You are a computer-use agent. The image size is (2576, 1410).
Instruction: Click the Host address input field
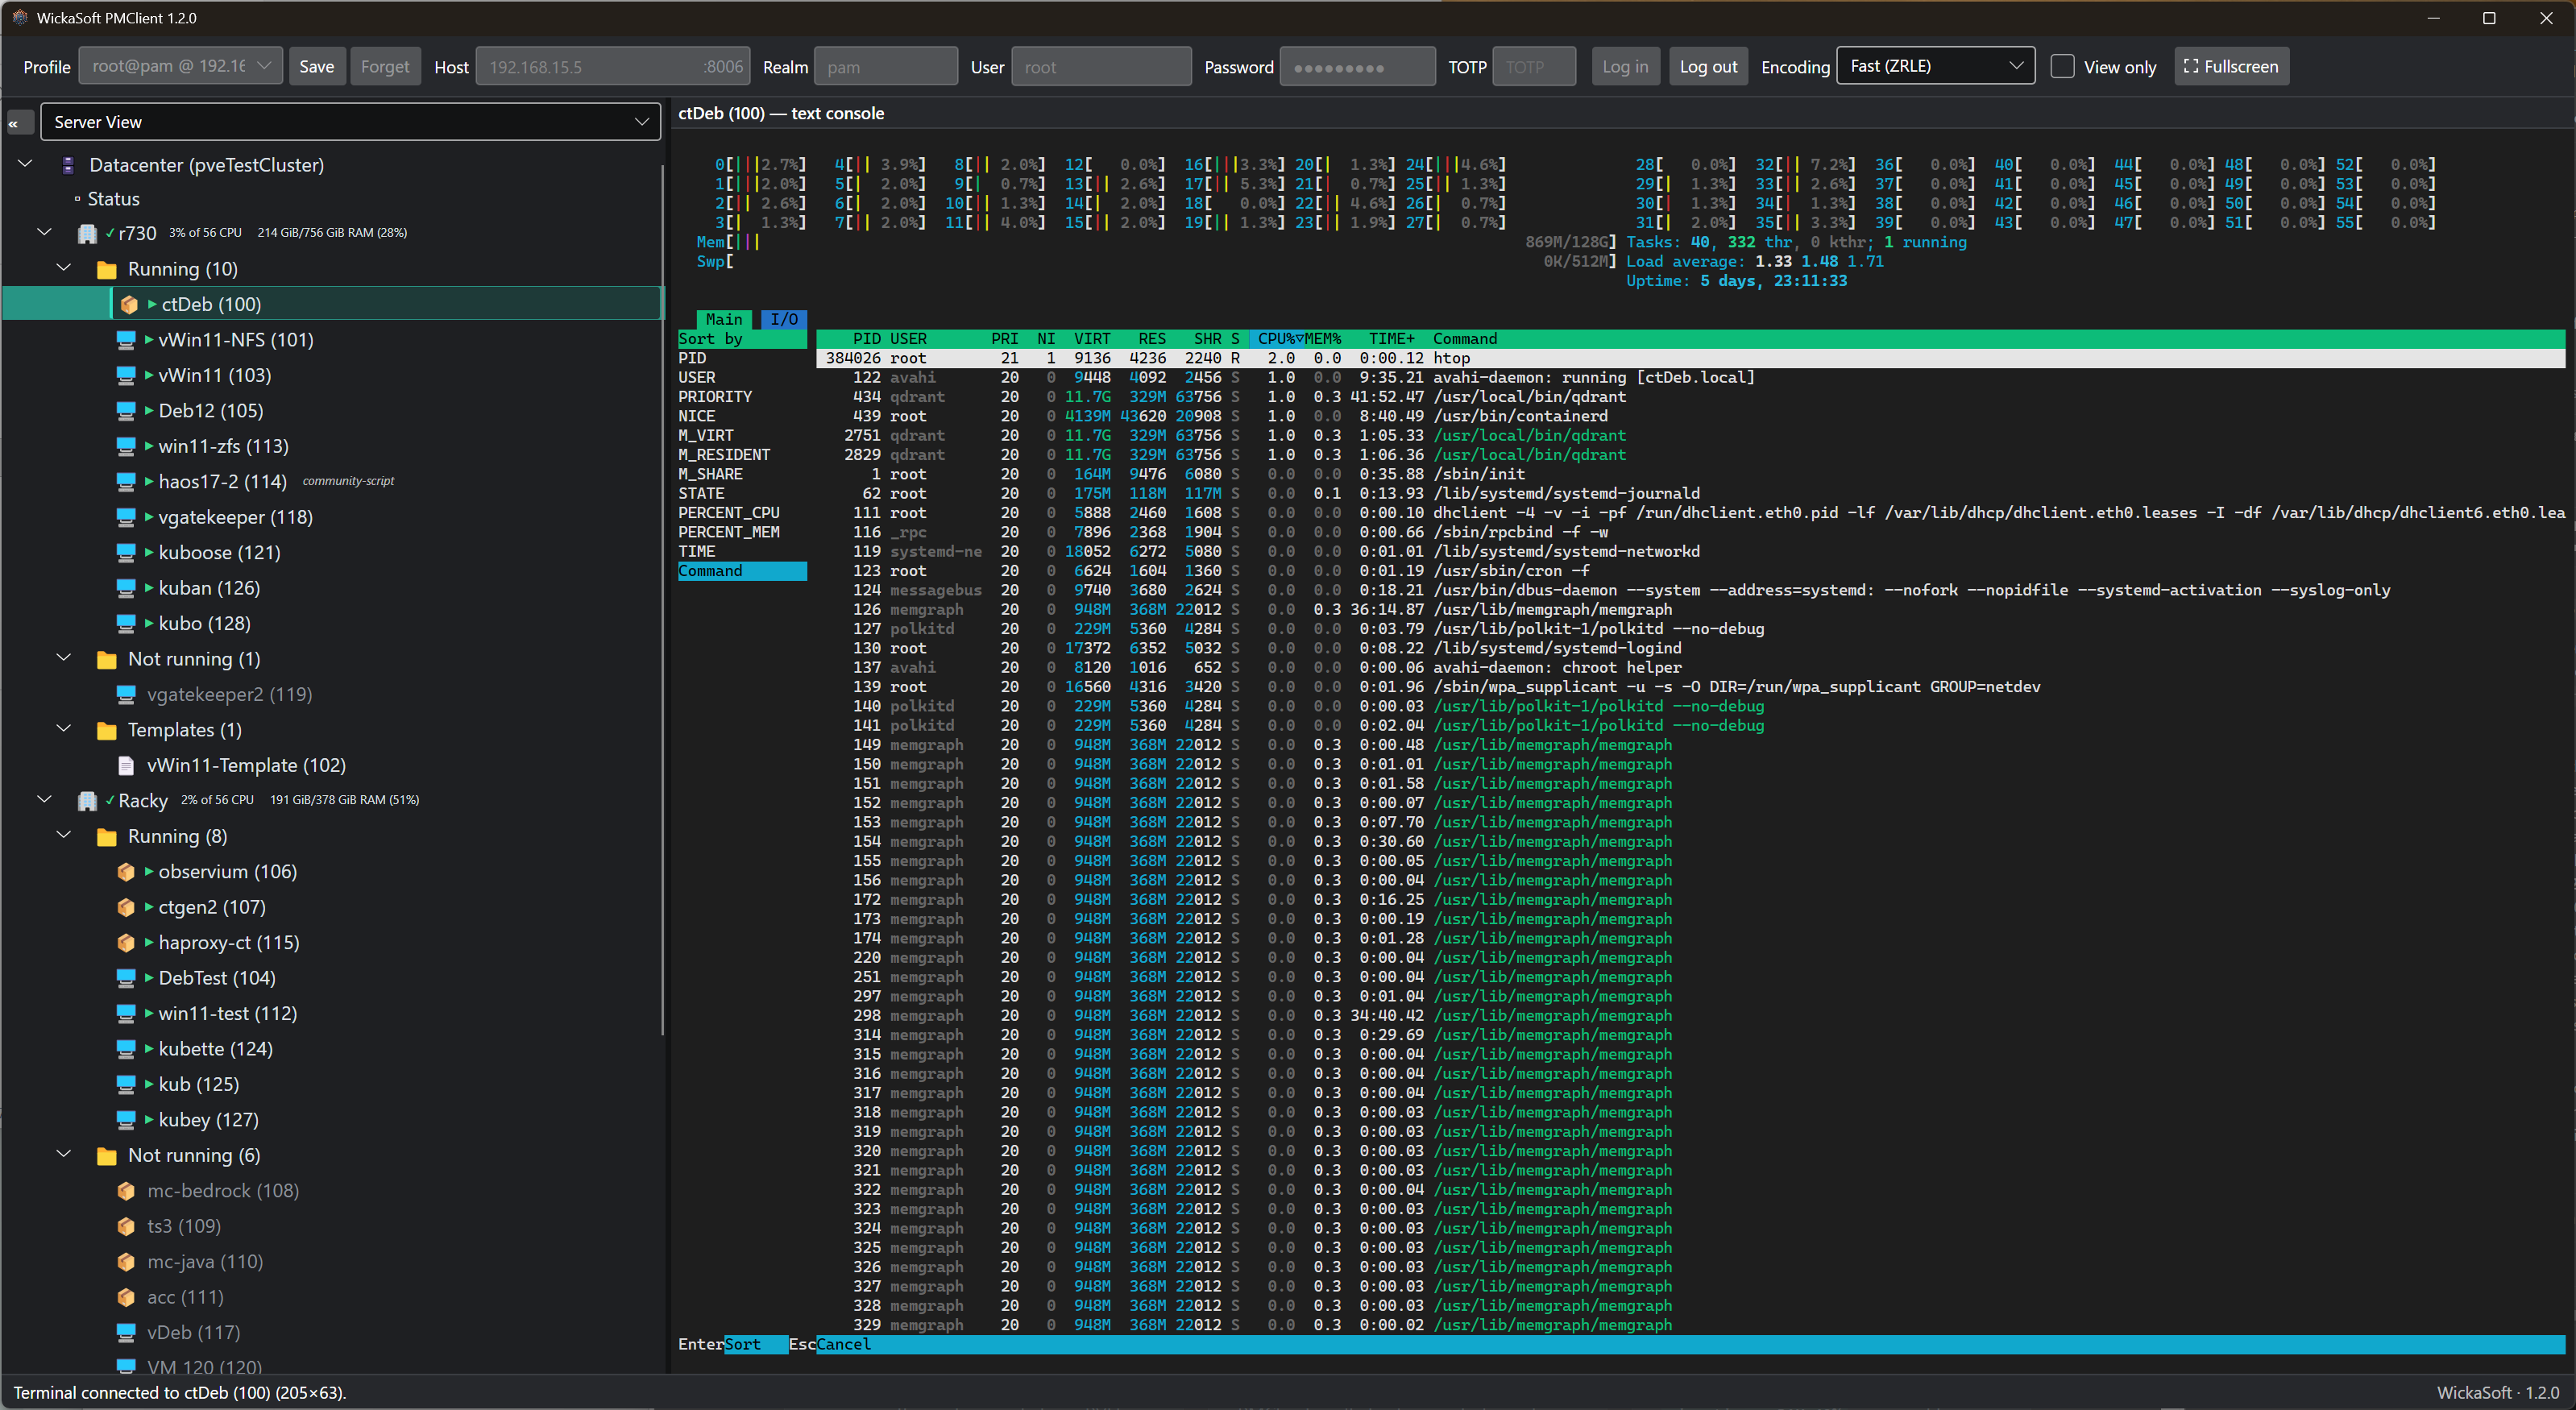[x=612, y=66]
